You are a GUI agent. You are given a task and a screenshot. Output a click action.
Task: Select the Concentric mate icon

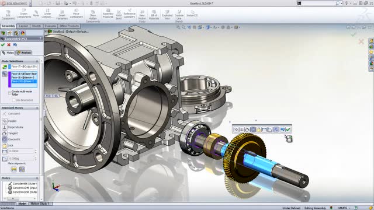(5, 139)
